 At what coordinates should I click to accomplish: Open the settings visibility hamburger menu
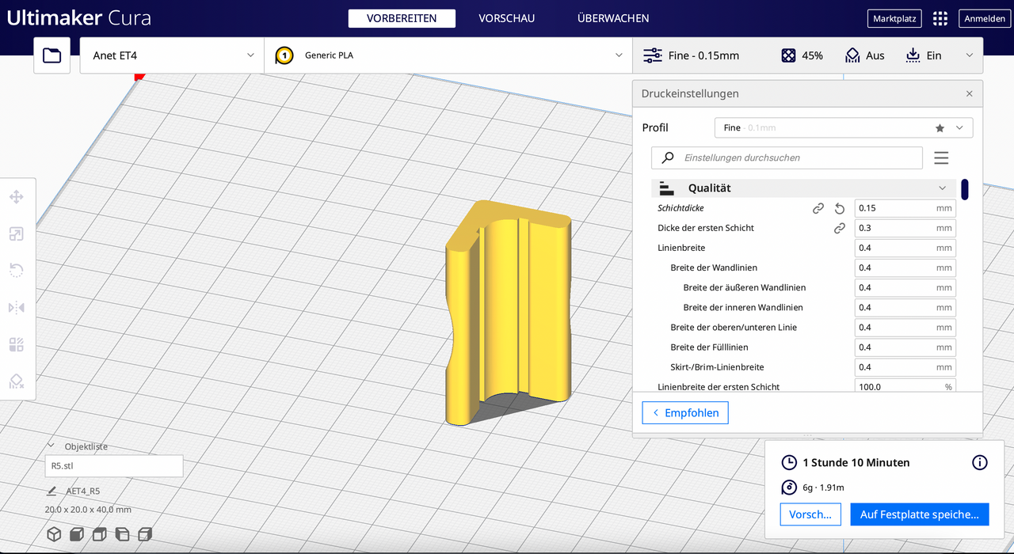pyautogui.click(x=941, y=158)
